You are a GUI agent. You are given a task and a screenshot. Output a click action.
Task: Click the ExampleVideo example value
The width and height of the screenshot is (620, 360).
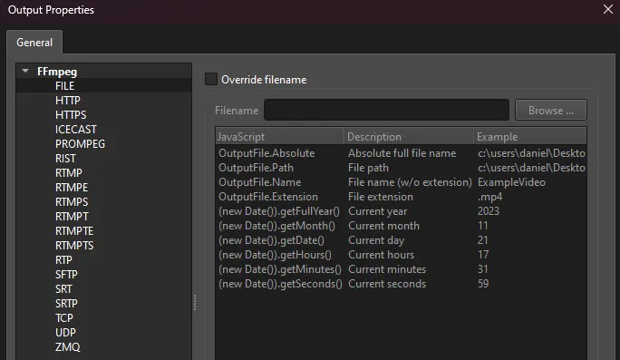(x=511, y=182)
